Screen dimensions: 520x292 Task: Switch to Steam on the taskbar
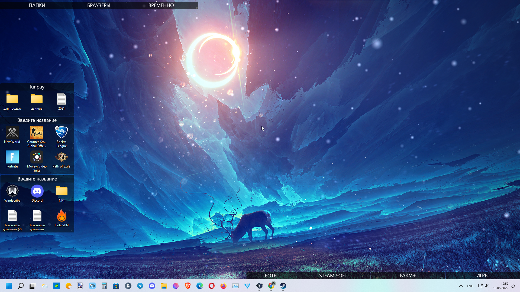click(283, 286)
